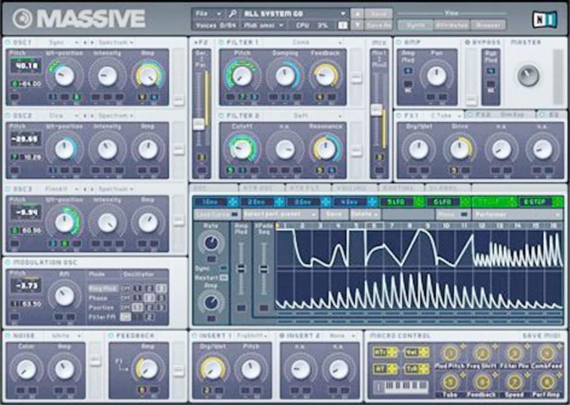This screenshot has width=570, height=405.
Task: Open the Select part preset dropdown
Action: tap(280, 215)
